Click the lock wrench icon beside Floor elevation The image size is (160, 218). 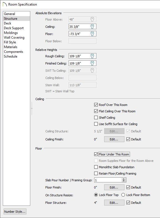[x=92, y=34]
